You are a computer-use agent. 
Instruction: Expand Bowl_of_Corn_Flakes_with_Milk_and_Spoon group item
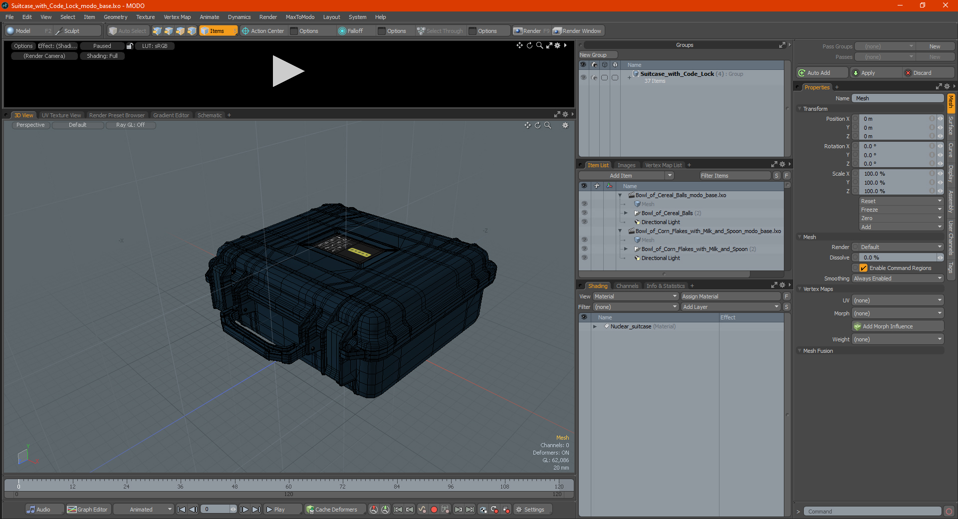tap(626, 249)
